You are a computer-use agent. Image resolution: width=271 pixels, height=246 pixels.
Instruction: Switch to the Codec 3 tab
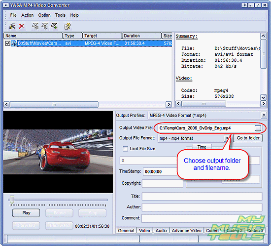pyautogui.click(x=255, y=231)
